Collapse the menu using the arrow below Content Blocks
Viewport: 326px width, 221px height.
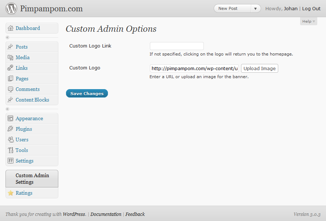(x=8, y=109)
